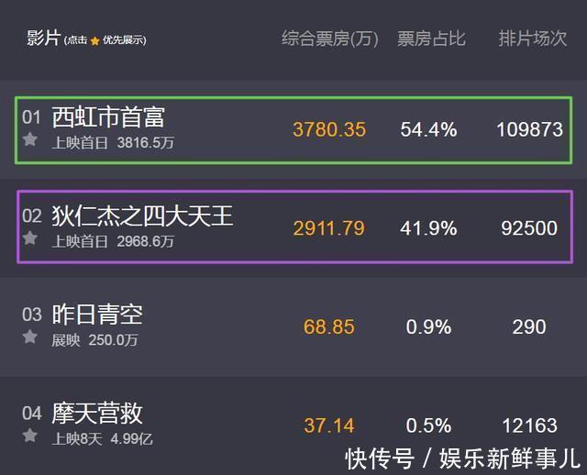
Task: Click the 54.4% box office share
Action: click(x=428, y=129)
